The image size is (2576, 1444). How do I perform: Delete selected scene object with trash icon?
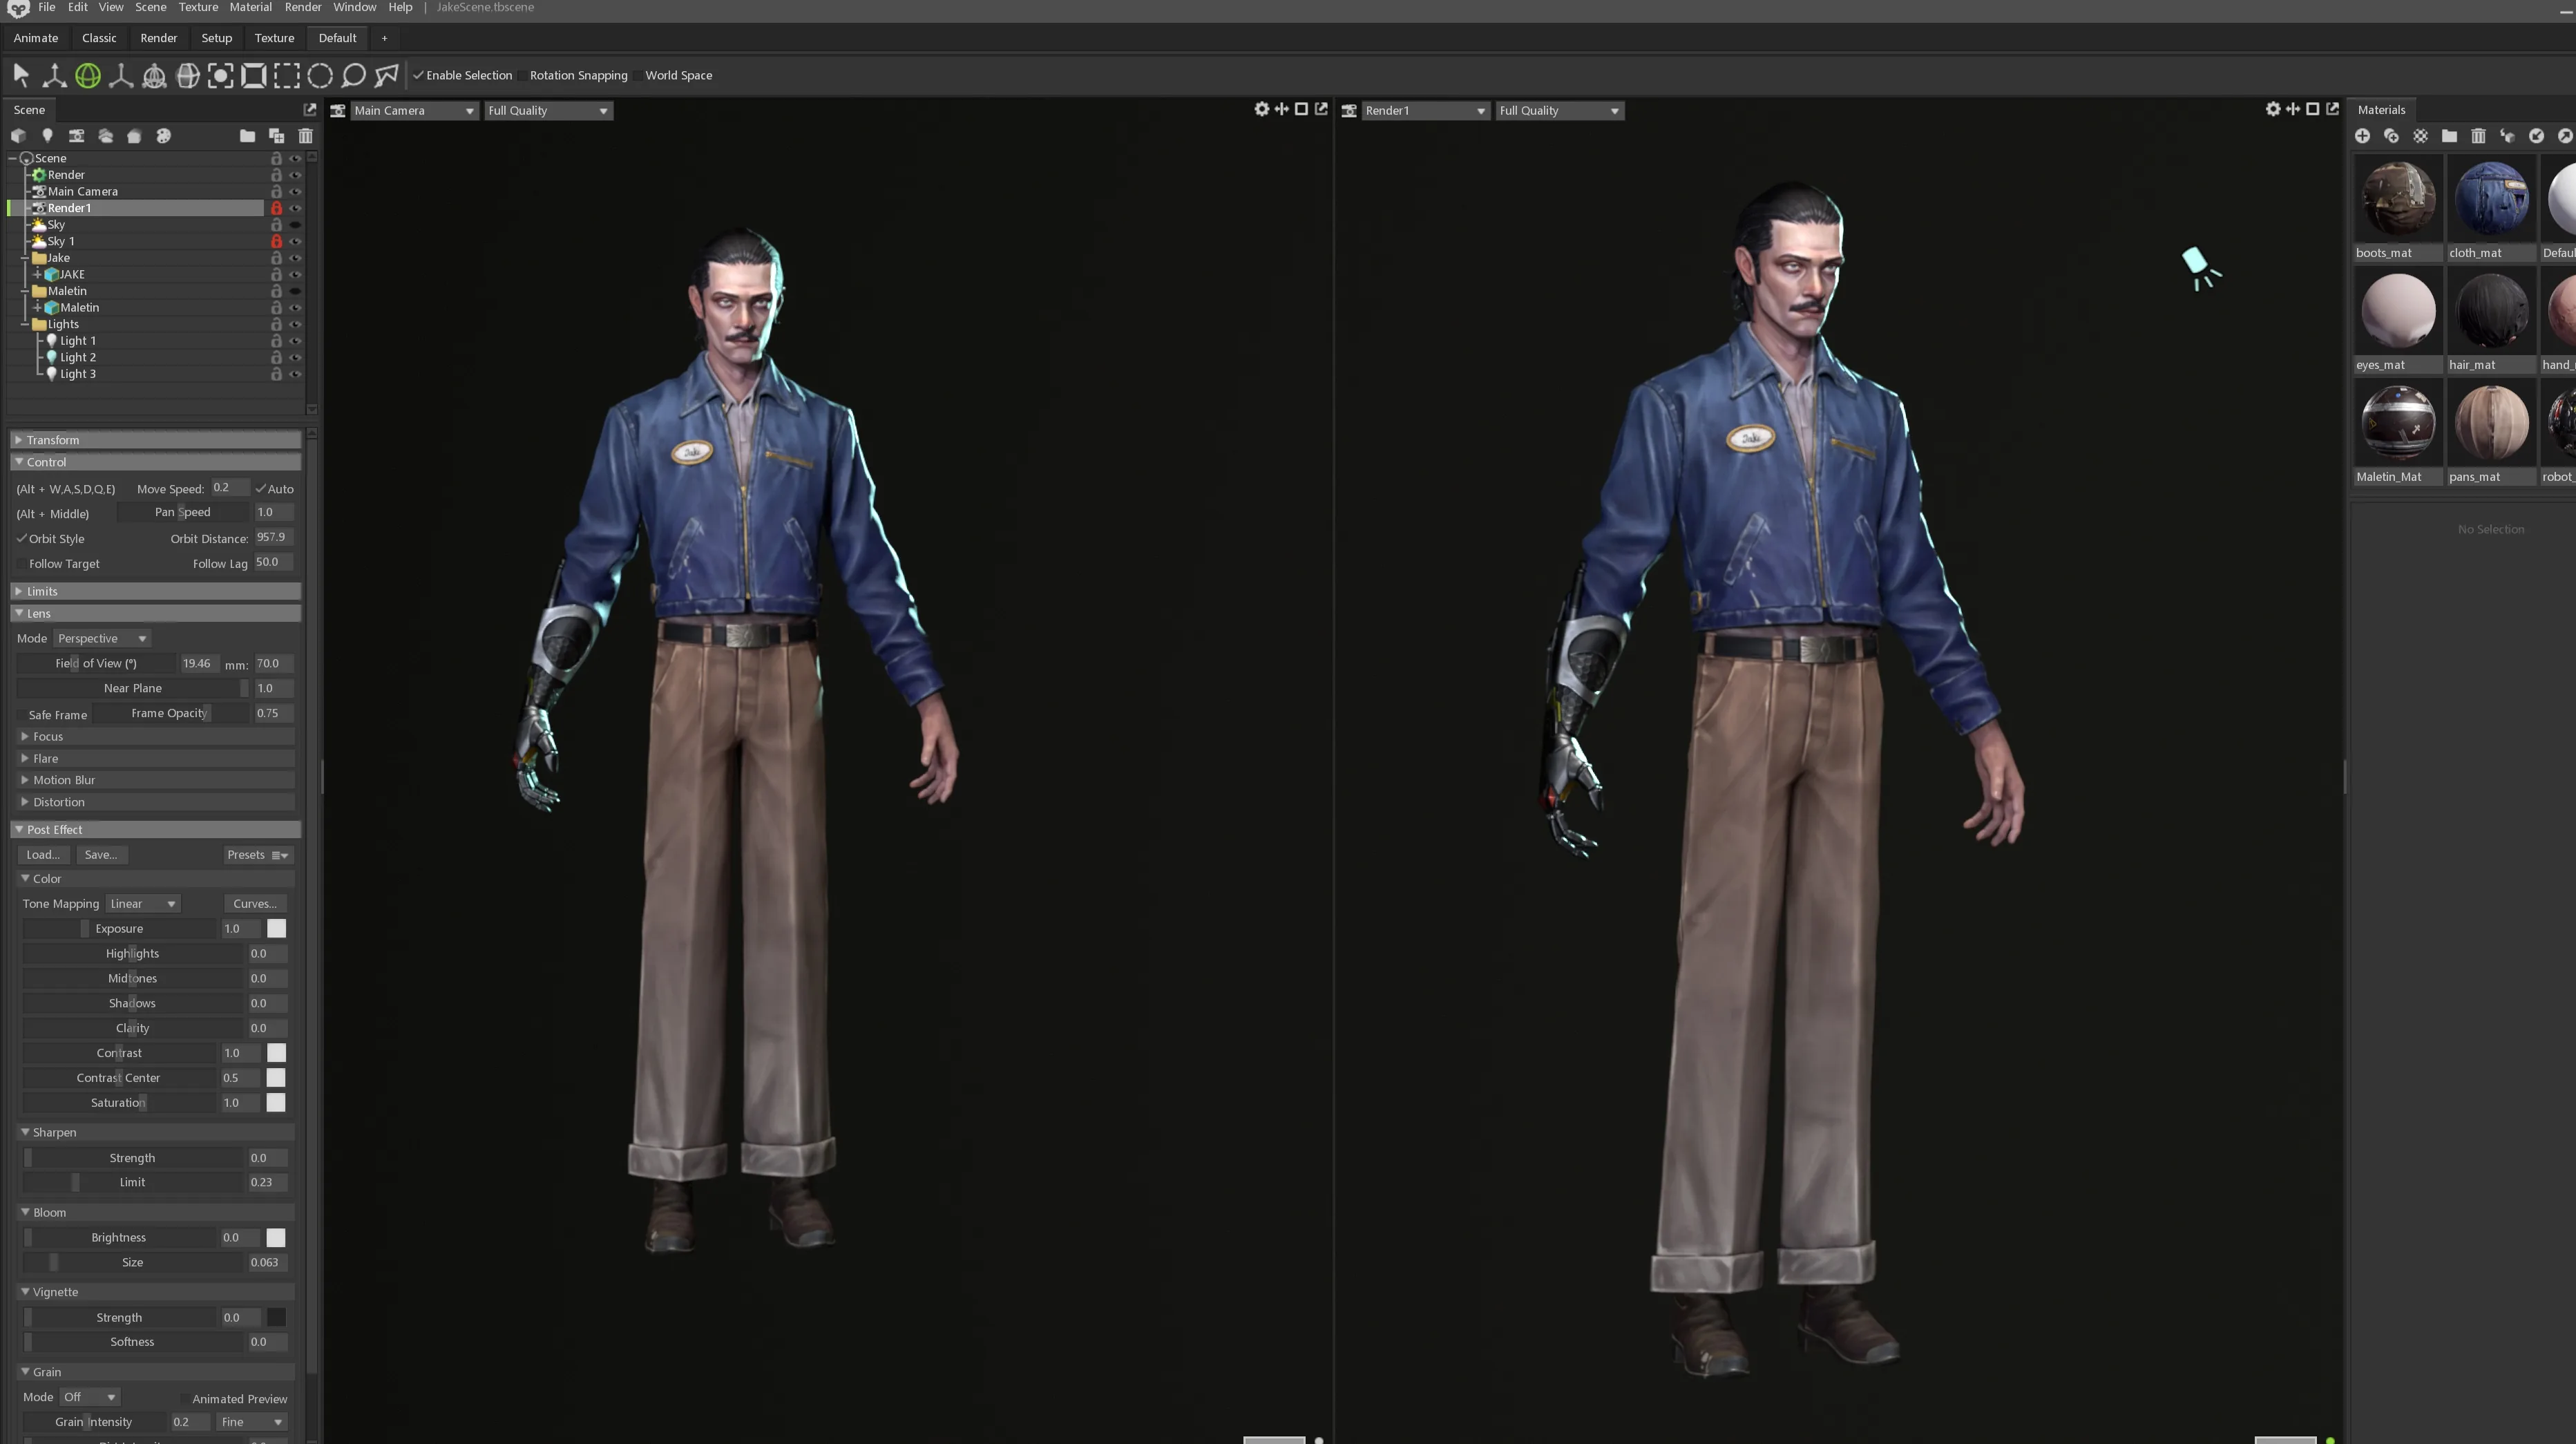pos(306,136)
